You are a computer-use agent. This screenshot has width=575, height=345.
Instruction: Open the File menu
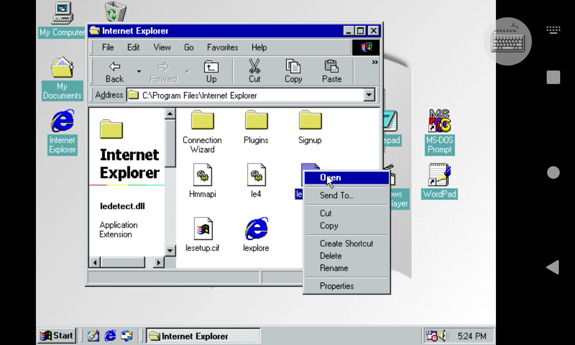tap(108, 47)
